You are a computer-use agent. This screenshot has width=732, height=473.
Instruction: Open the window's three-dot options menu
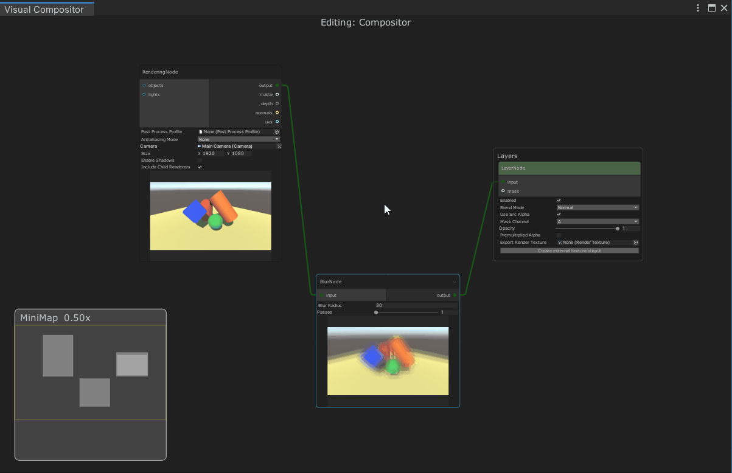(698, 8)
